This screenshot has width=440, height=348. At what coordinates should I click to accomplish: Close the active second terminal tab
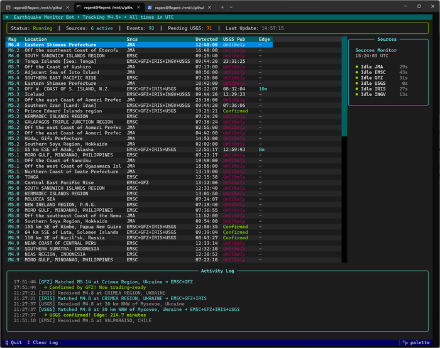click(x=138, y=7)
